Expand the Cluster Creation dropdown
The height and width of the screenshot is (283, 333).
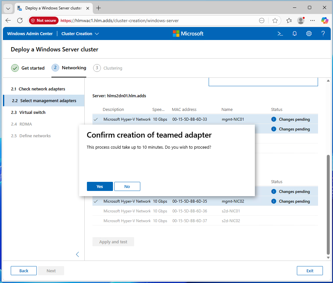80,34
